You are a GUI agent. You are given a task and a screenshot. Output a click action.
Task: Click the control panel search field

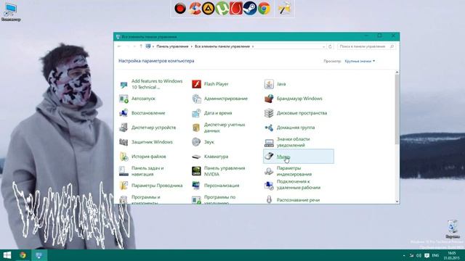[x=367, y=46]
